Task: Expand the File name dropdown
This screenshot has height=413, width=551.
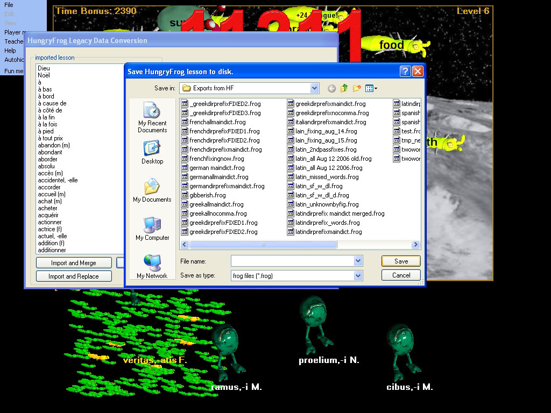Action: click(358, 261)
